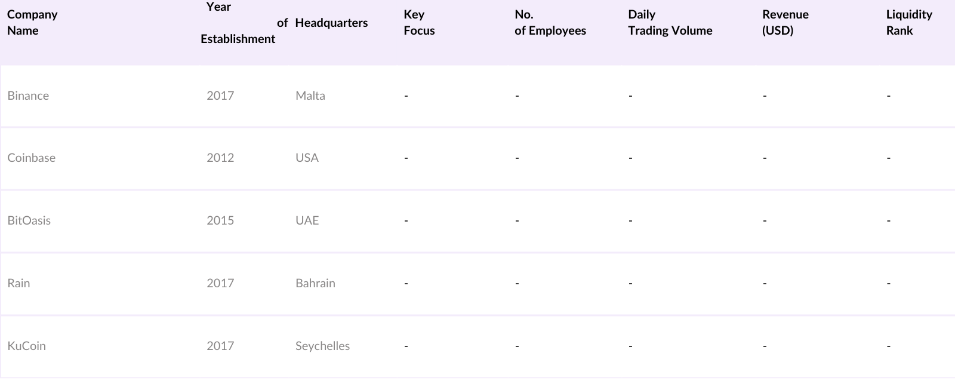The width and height of the screenshot is (955, 390).
Task: Click the Revenue (USD) column header
Action: pos(785,23)
